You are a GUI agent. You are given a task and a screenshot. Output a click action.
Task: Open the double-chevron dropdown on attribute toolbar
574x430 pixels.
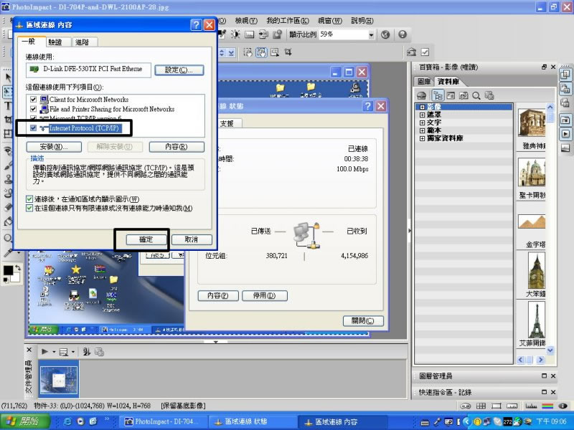[231, 52]
